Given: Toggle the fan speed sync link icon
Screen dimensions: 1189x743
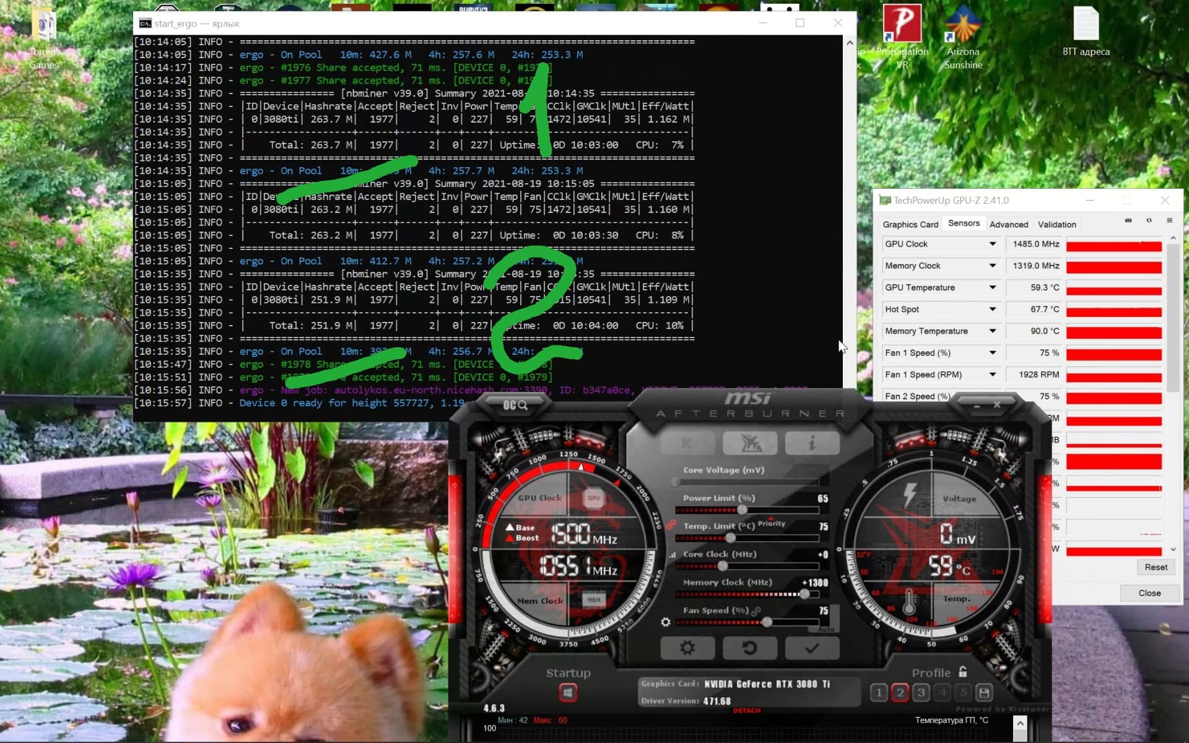Looking at the screenshot, I should pyautogui.click(x=756, y=611).
